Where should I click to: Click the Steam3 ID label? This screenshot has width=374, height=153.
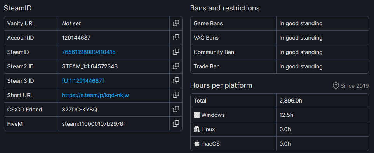tap(21, 81)
